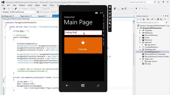This screenshot has width=170, height=95.
Task: Open the DEBUG menu
Action: tap(37, 5)
